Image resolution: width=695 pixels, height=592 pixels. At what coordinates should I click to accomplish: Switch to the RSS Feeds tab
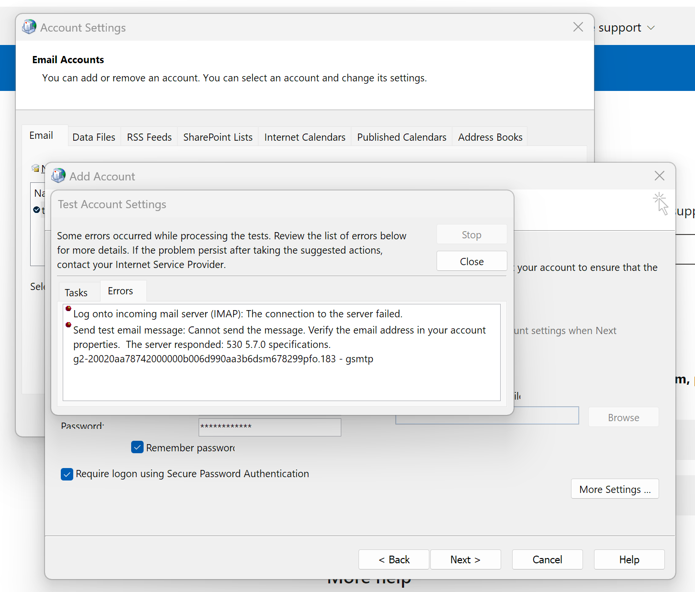149,137
